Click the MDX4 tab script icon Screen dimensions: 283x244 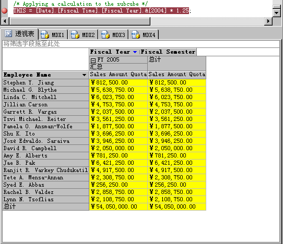tap(136, 34)
